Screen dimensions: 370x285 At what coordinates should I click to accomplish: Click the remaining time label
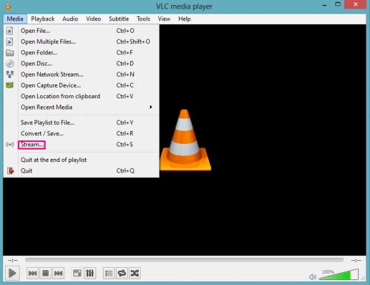(x=356, y=260)
